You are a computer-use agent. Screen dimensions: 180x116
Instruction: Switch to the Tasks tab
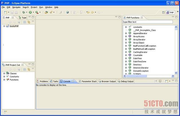[54, 81]
